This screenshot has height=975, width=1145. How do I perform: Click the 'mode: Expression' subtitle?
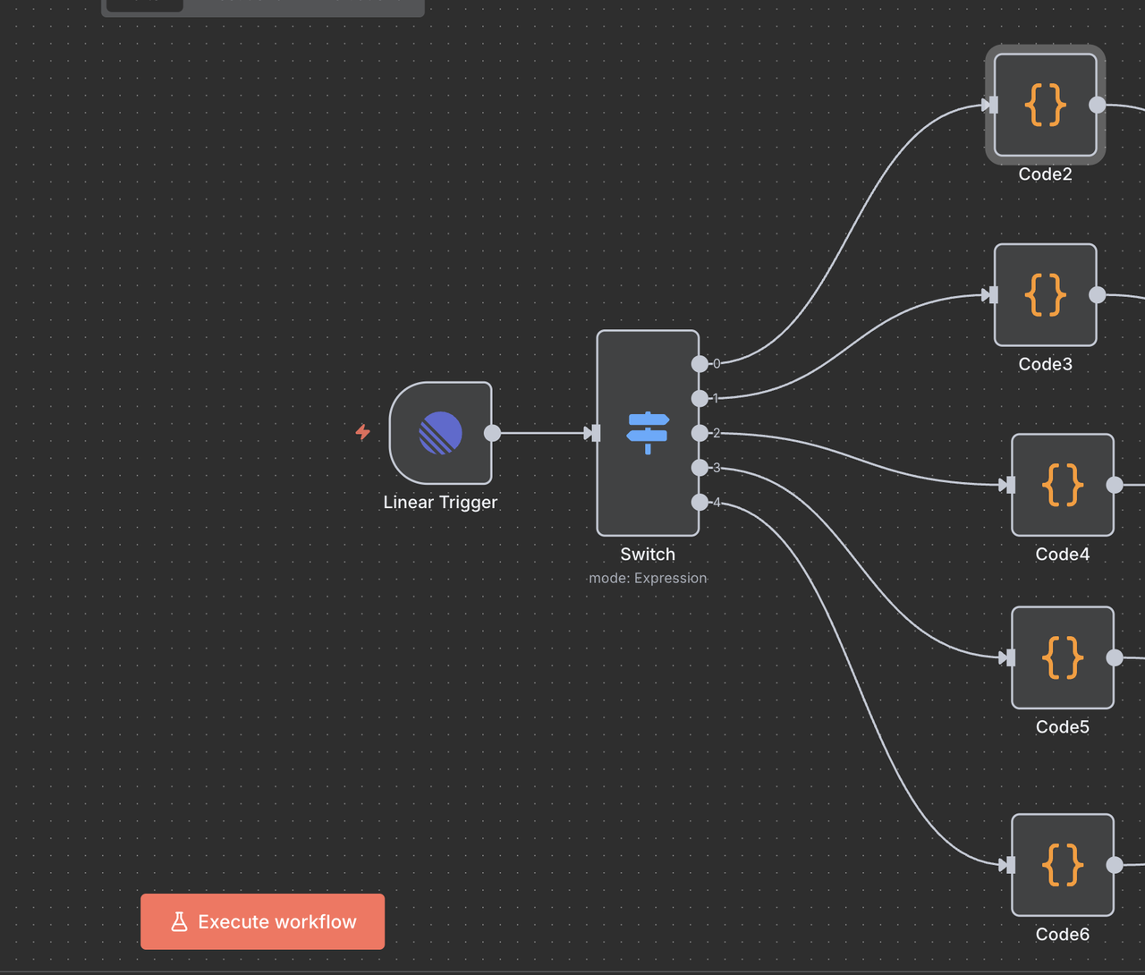(648, 579)
